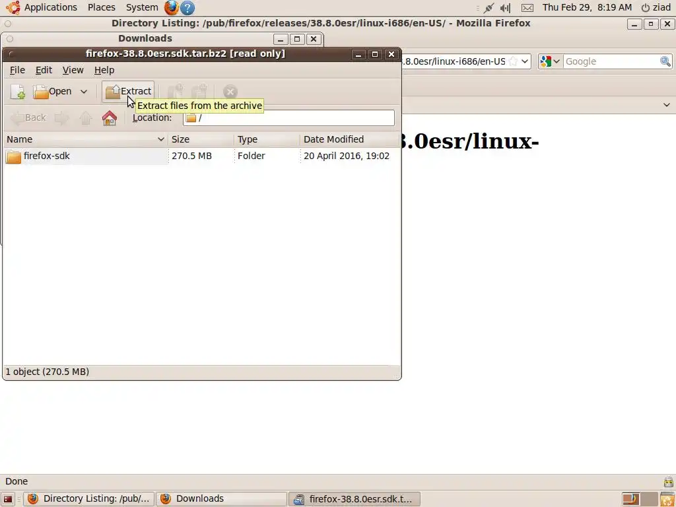This screenshot has height=507, width=676.
Task: Click the security lock icon in Firefox status bar
Action: click(668, 481)
